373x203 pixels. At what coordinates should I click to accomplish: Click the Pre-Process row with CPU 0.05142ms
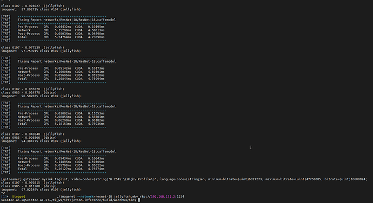point(53,69)
